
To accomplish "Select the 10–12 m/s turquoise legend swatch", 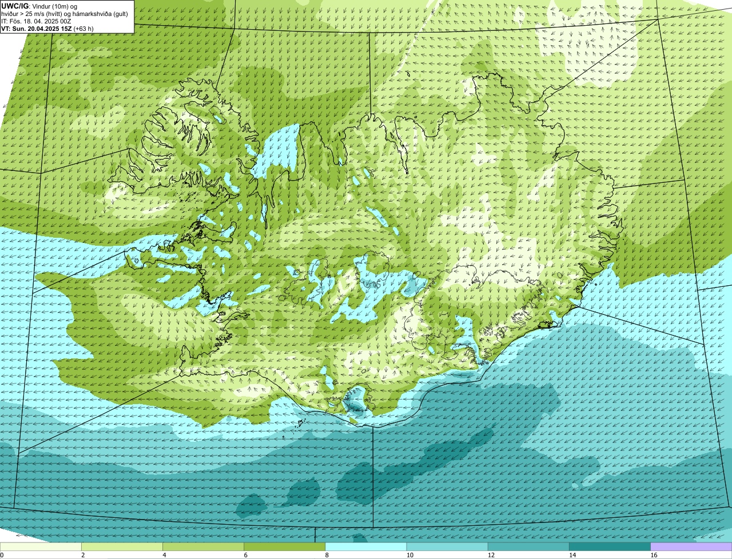I will pos(447,546).
